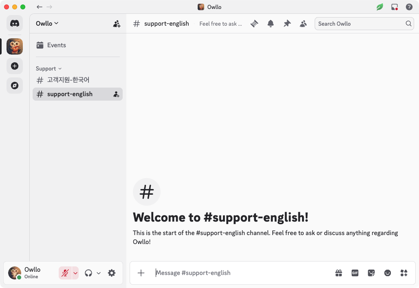419x288 pixels.
Task: Open the Owllo server dropdown
Action: 47,23
